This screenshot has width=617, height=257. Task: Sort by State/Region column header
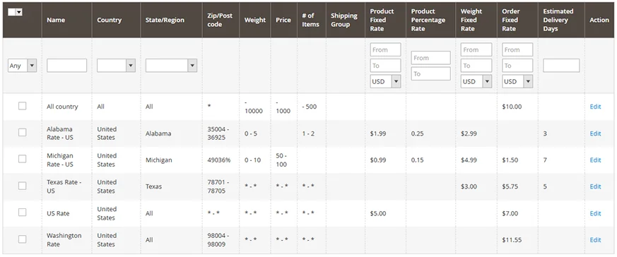pos(165,20)
